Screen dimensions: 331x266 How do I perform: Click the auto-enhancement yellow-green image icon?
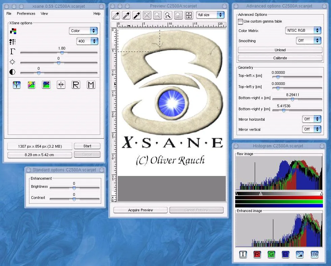pos(31,85)
